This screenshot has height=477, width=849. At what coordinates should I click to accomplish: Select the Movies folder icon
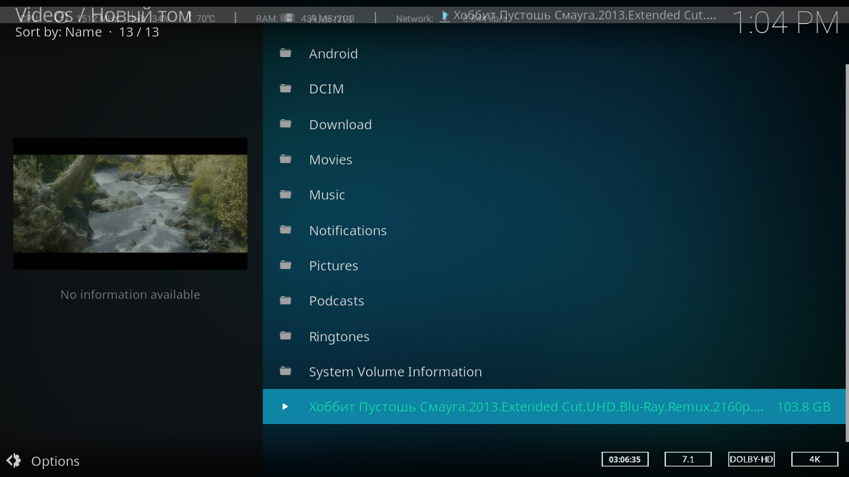click(286, 159)
